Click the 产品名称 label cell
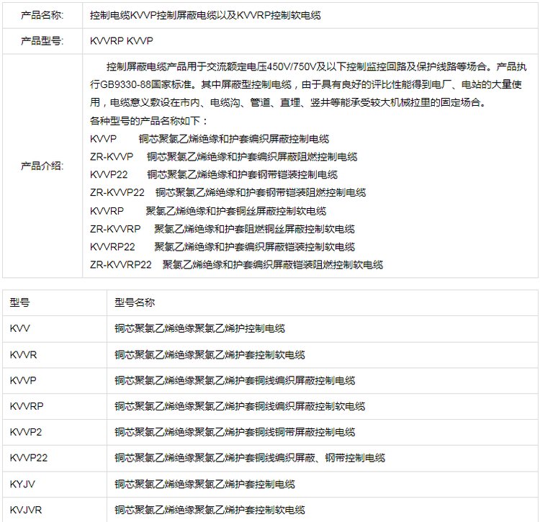 [42, 15]
